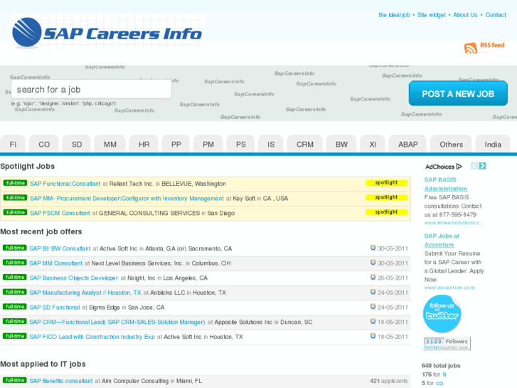Select the India tab
The image size is (517, 388).
(x=493, y=145)
